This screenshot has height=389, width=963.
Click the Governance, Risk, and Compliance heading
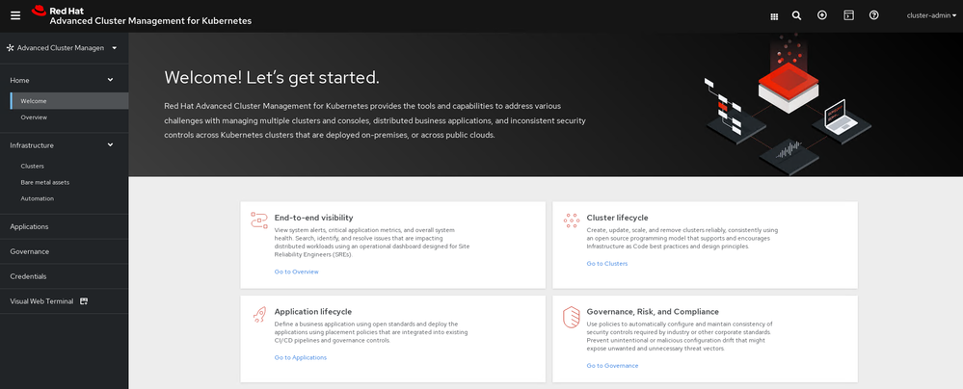coord(653,312)
